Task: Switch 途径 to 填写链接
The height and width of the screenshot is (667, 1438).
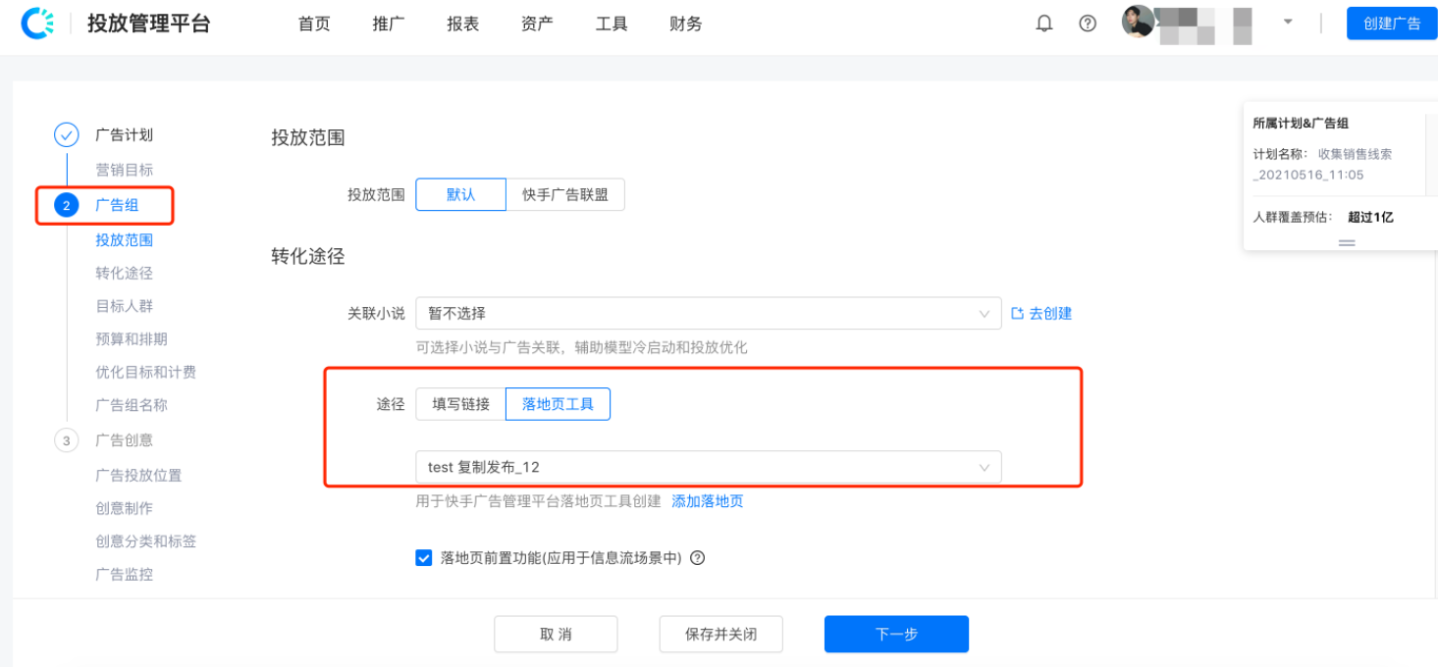Action: pyautogui.click(x=461, y=403)
